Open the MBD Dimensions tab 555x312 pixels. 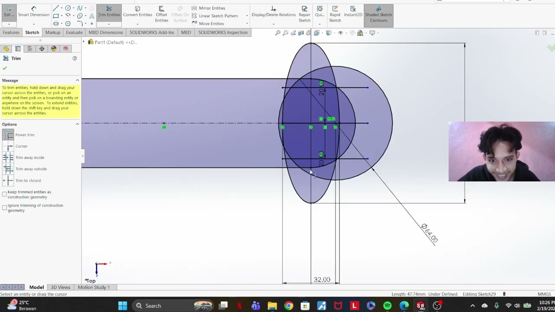tap(106, 32)
